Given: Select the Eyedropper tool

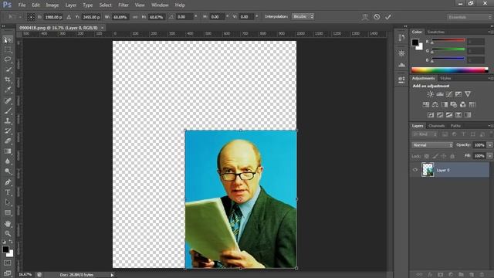Looking at the screenshot, I should pyautogui.click(x=8, y=90).
